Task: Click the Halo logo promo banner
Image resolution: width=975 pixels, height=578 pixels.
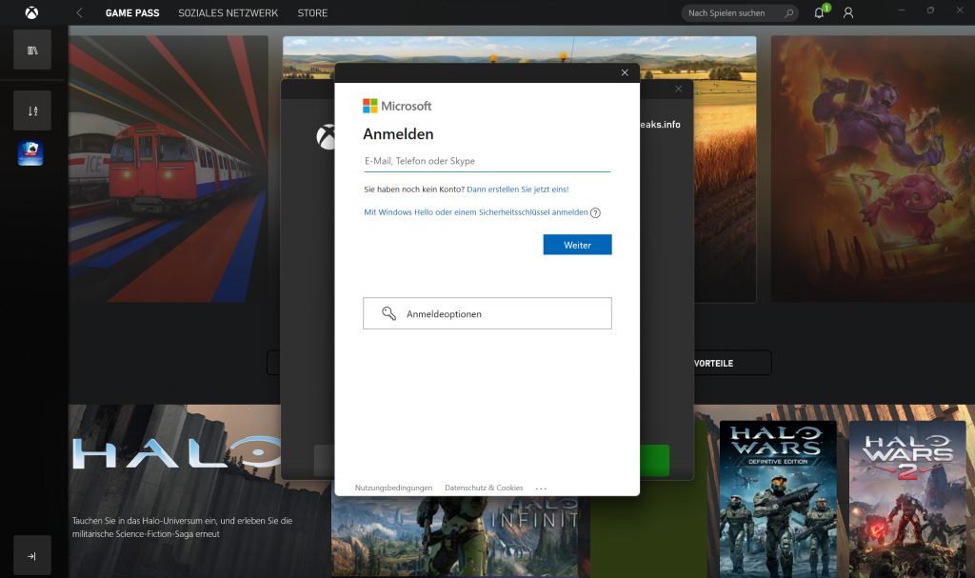Action: pyautogui.click(x=176, y=453)
